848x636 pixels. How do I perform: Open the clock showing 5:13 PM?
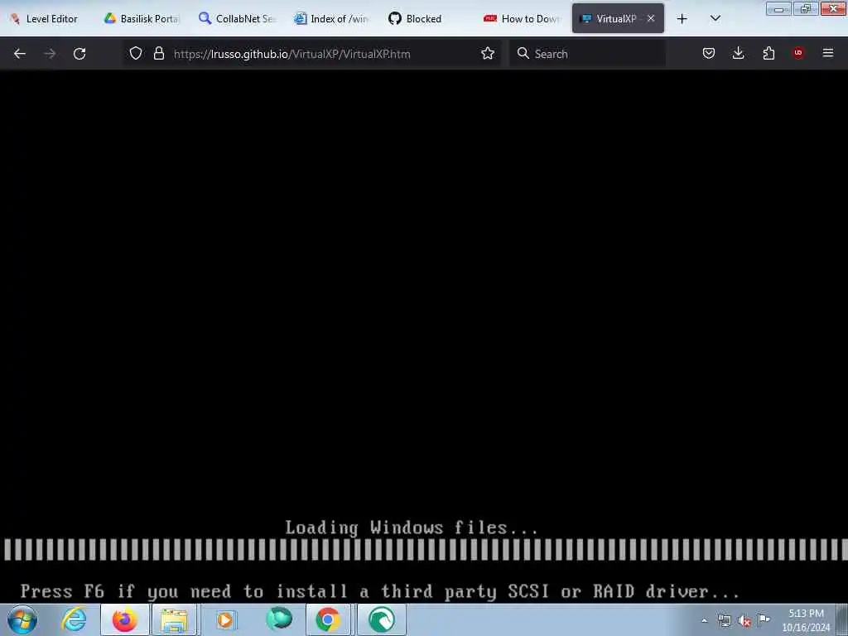click(x=806, y=619)
